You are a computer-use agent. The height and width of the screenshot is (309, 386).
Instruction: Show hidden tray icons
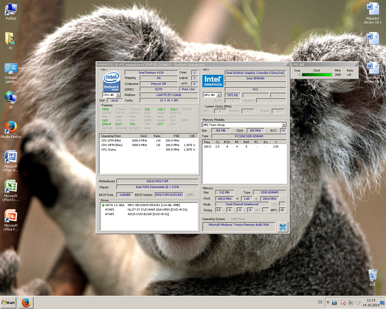328,302
